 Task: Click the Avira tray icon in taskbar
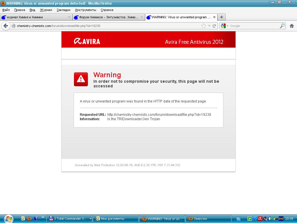[x=260, y=219]
